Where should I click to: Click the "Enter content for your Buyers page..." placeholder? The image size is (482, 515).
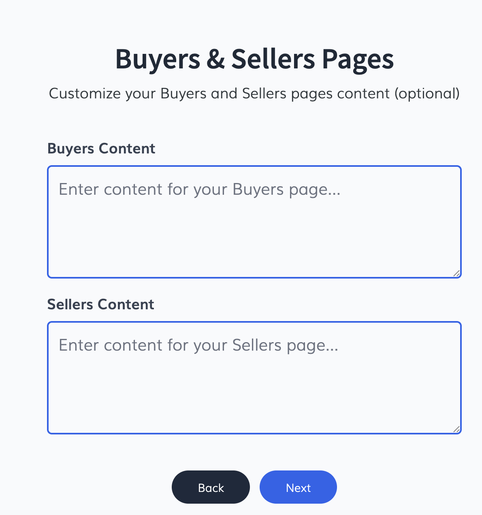[x=200, y=189]
